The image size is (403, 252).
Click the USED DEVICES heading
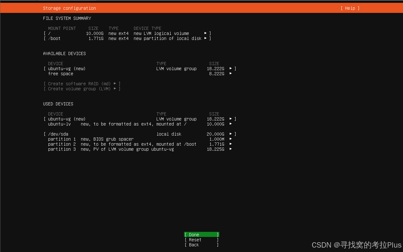(58, 104)
